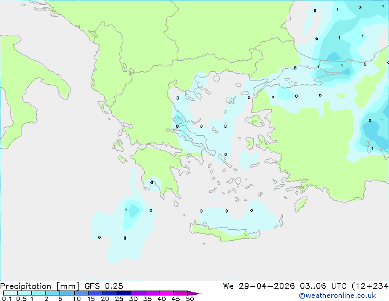This screenshot has height=301, width=389.
Task: Click the '03..06 UTC' time range text
Action: (323, 286)
